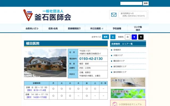The image size is (170, 106).
Task: Click the 植田医院 building photo
Action: [x=45, y=63]
